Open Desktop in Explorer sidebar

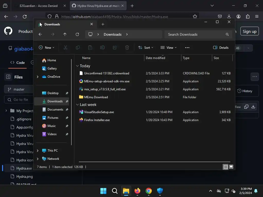pos(53,93)
